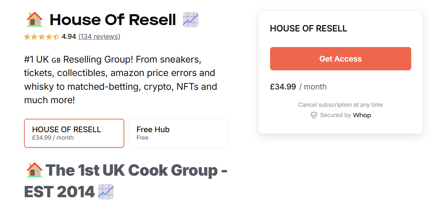This screenshot has width=441, height=205.
Task: Click the house emoji beside House Of Resell
Action: 35,20
